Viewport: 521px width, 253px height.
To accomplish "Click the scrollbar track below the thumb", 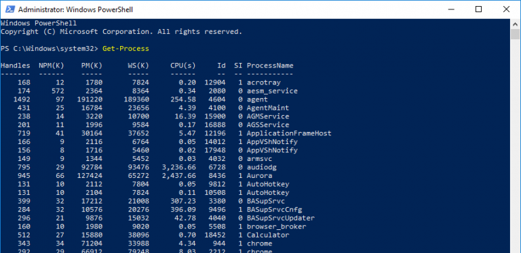I will 516,145.
